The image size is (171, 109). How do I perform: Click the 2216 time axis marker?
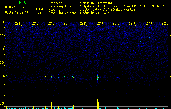point(100,23)
